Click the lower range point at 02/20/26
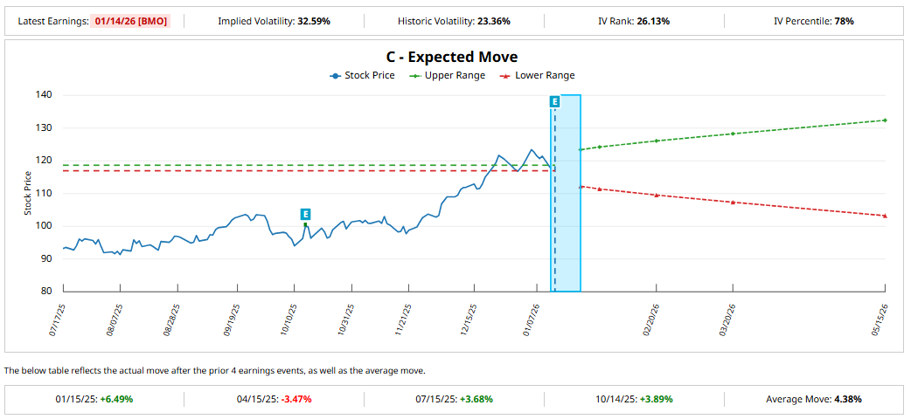This screenshot has height=419, width=911. (657, 195)
